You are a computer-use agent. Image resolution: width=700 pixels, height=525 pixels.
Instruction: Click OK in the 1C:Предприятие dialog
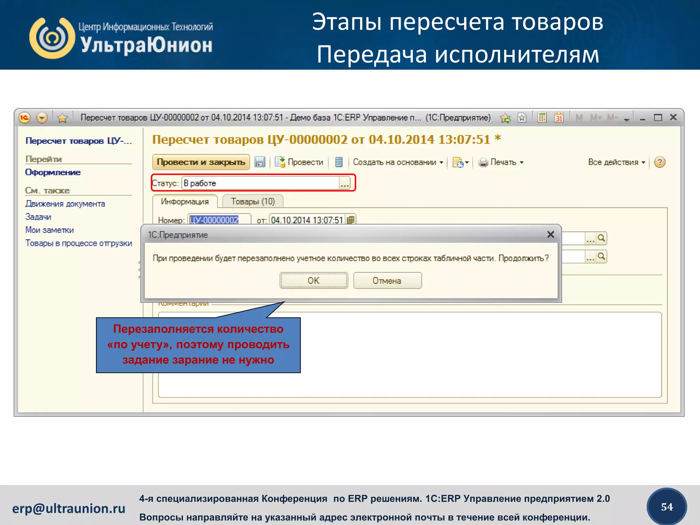[x=314, y=281]
